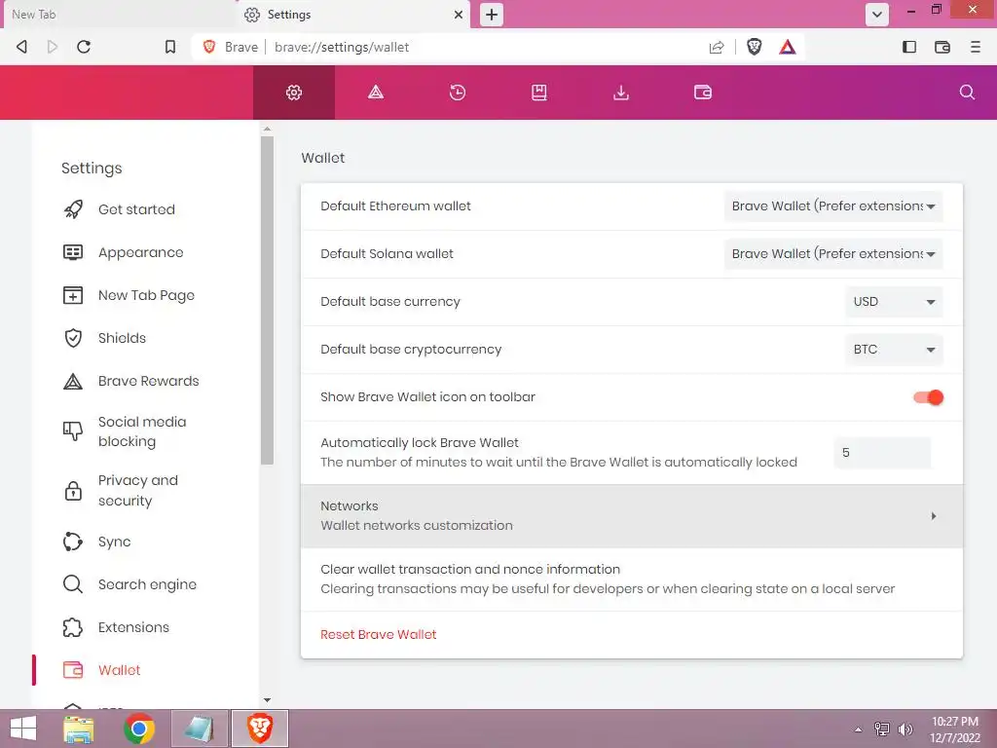Click Brave browser taskbar icon

pyautogui.click(x=259, y=729)
